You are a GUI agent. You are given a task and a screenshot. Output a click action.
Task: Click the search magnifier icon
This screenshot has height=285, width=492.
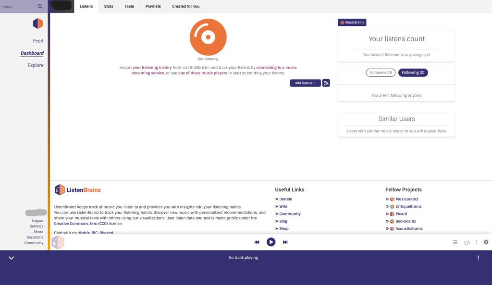(40, 7)
